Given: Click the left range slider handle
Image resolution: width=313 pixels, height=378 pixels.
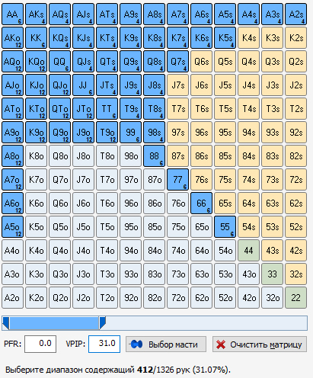Looking at the screenshot, I should tap(6, 323).
